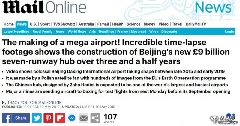
Task: Open the World News sub-tab
Action: [77, 31]
